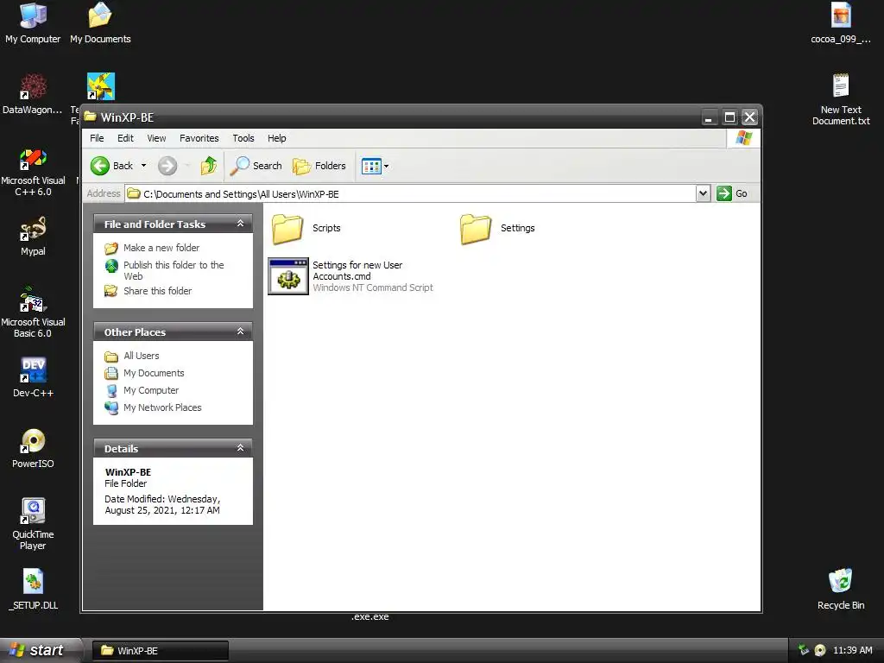884x663 pixels.
Task: Select My Computer desktop icon
Action: point(33,23)
